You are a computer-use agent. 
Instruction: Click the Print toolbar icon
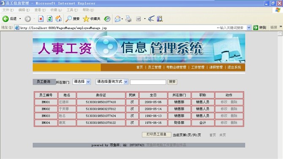click(128, 19)
